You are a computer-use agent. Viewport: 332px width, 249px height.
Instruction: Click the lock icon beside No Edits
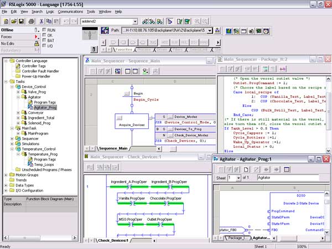coord(37,44)
